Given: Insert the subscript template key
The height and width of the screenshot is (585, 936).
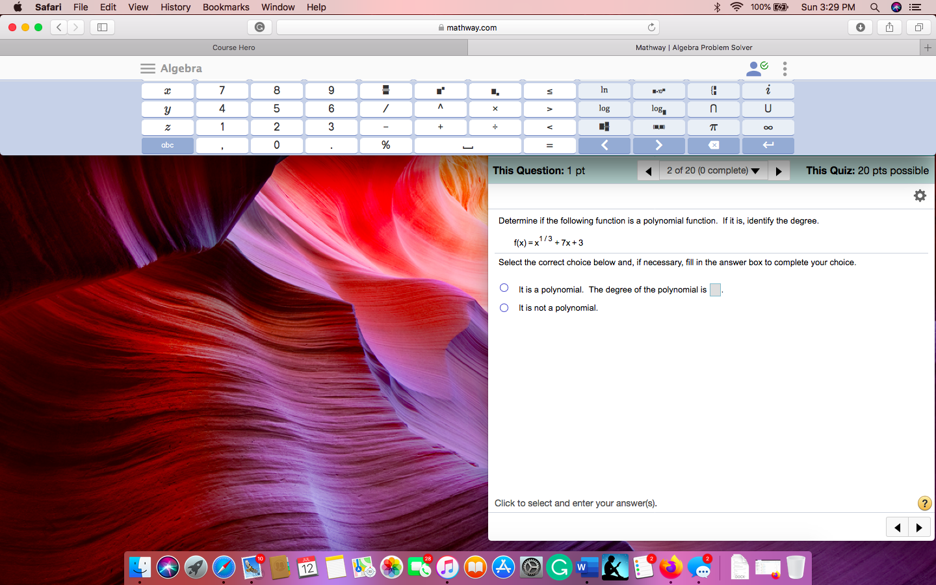Looking at the screenshot, I should pyautogui.click(x=495, y=90).
